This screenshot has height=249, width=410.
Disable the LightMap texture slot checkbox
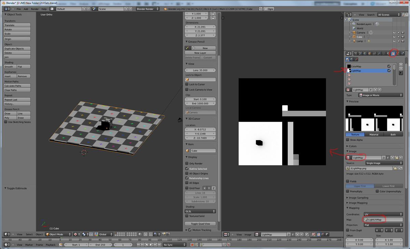point(389,71)
